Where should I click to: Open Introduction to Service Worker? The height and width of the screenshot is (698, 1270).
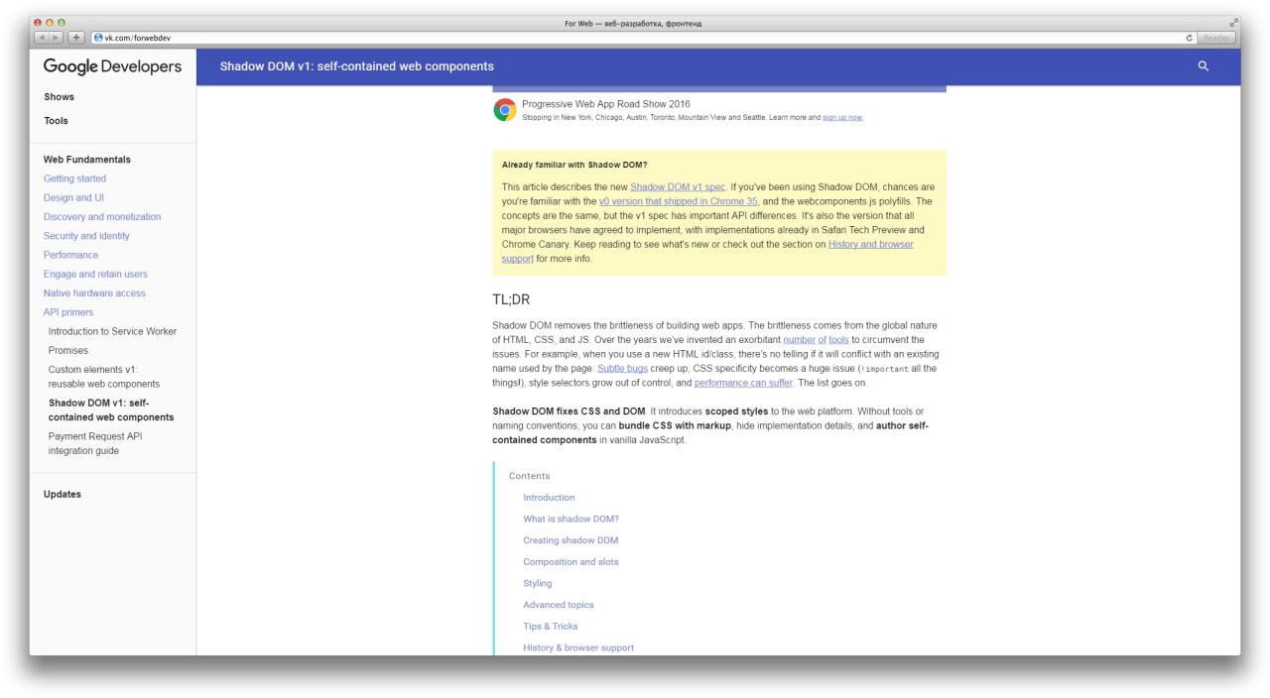[x=113, y=331]
